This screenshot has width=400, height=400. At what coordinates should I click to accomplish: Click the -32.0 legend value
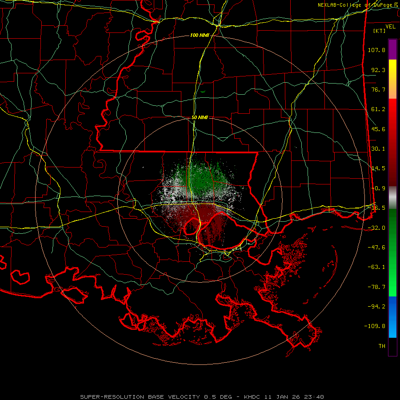coord(376,228)
